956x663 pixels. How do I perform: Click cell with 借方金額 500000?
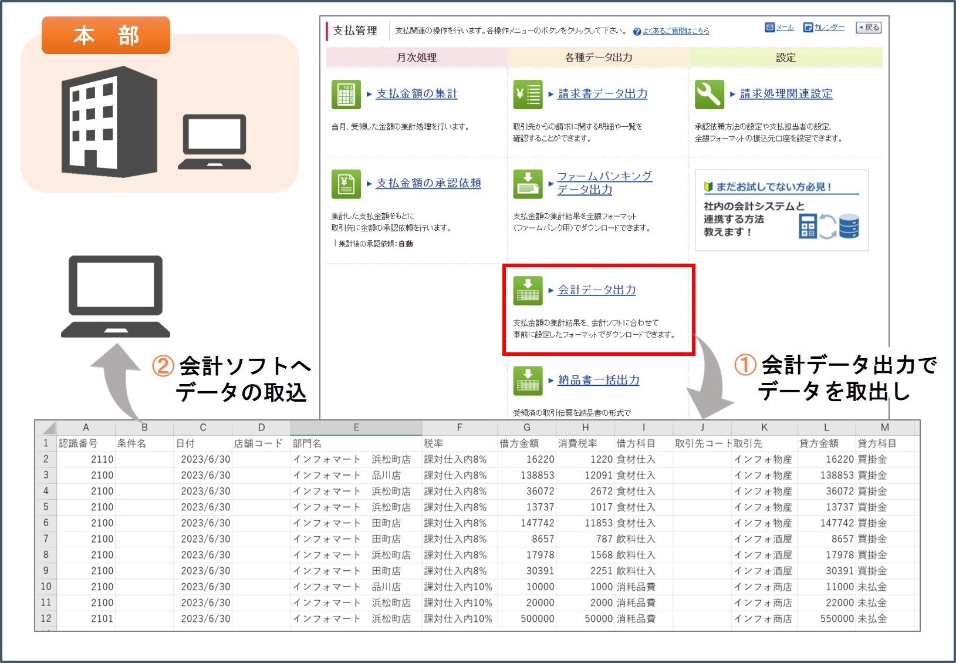(527, 618)
